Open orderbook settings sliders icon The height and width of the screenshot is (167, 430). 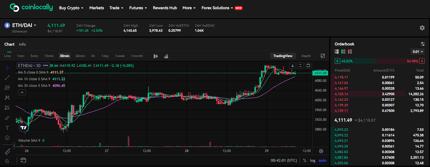[423, 44]
